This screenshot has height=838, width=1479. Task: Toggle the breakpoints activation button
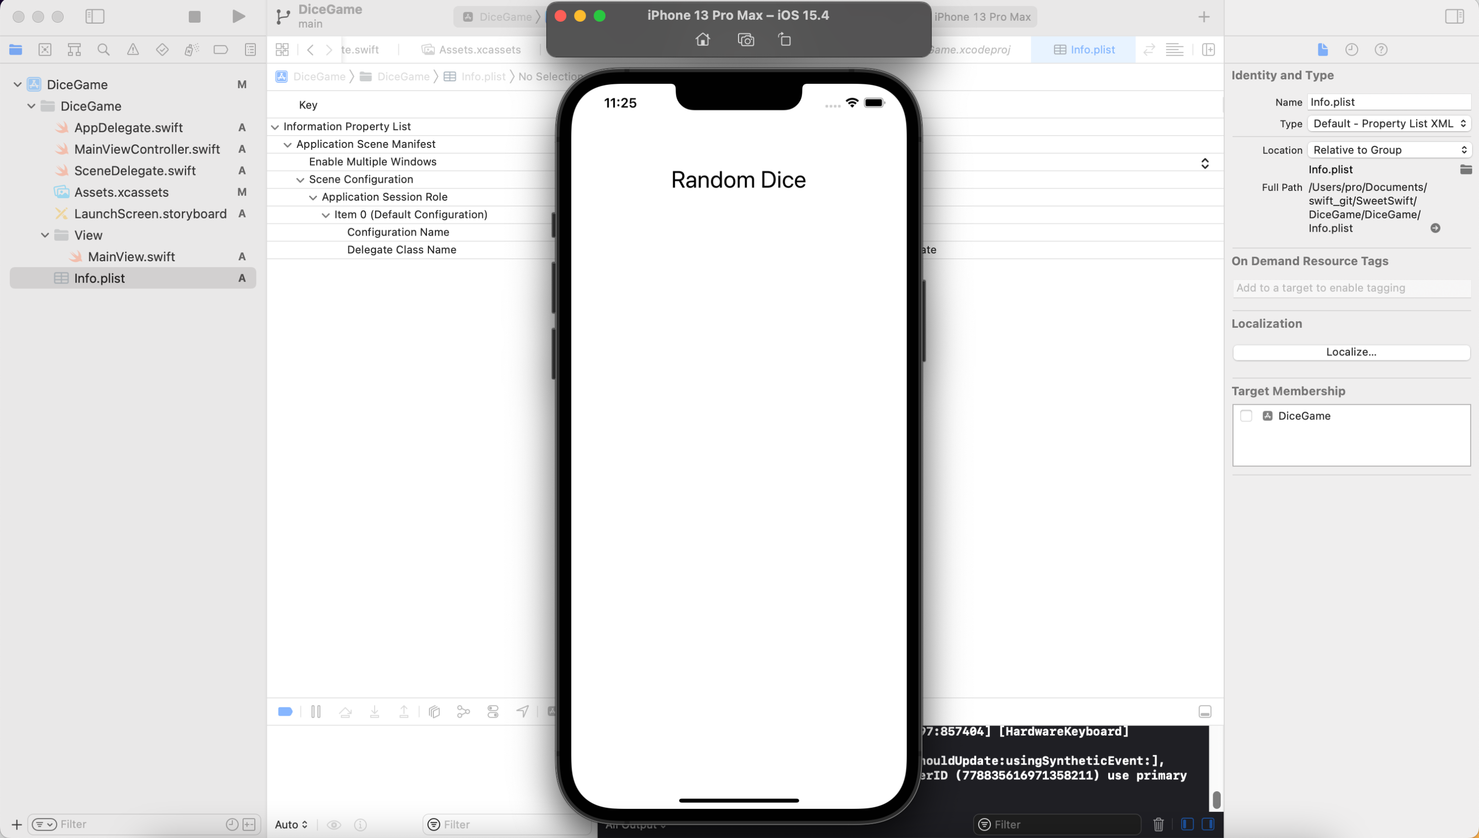(x=285, y=712)
